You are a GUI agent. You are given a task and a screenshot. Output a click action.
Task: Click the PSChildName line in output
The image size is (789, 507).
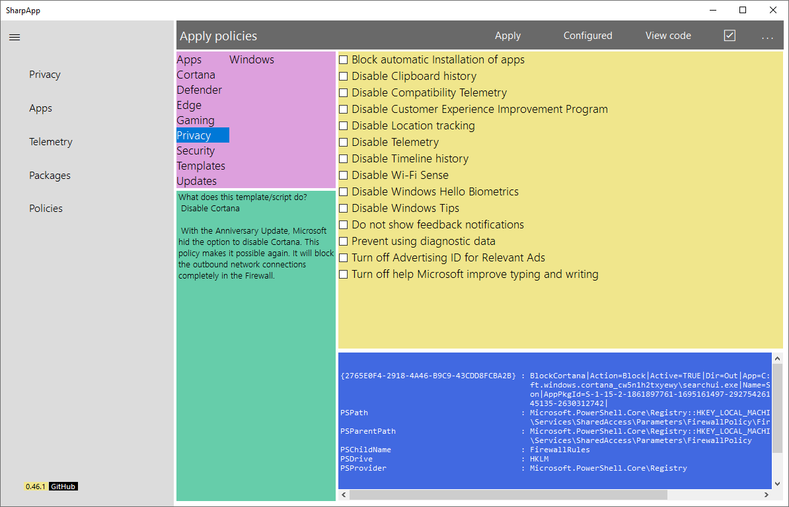[465, 450]
